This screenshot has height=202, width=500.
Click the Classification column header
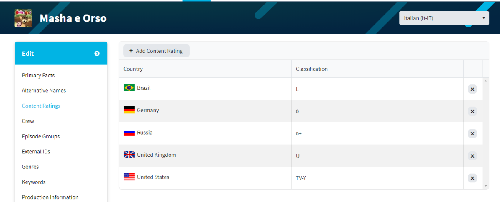coord(377,69)
